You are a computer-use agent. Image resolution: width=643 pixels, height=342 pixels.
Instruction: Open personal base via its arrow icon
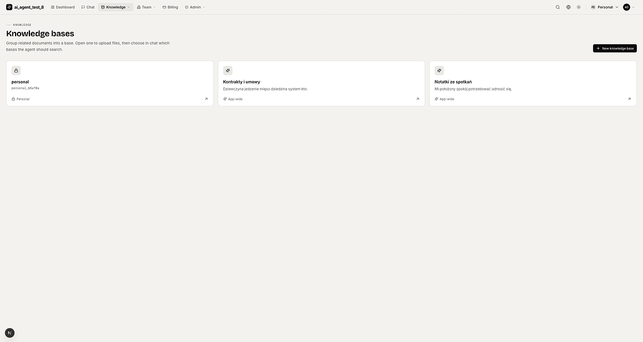point(206,99)
